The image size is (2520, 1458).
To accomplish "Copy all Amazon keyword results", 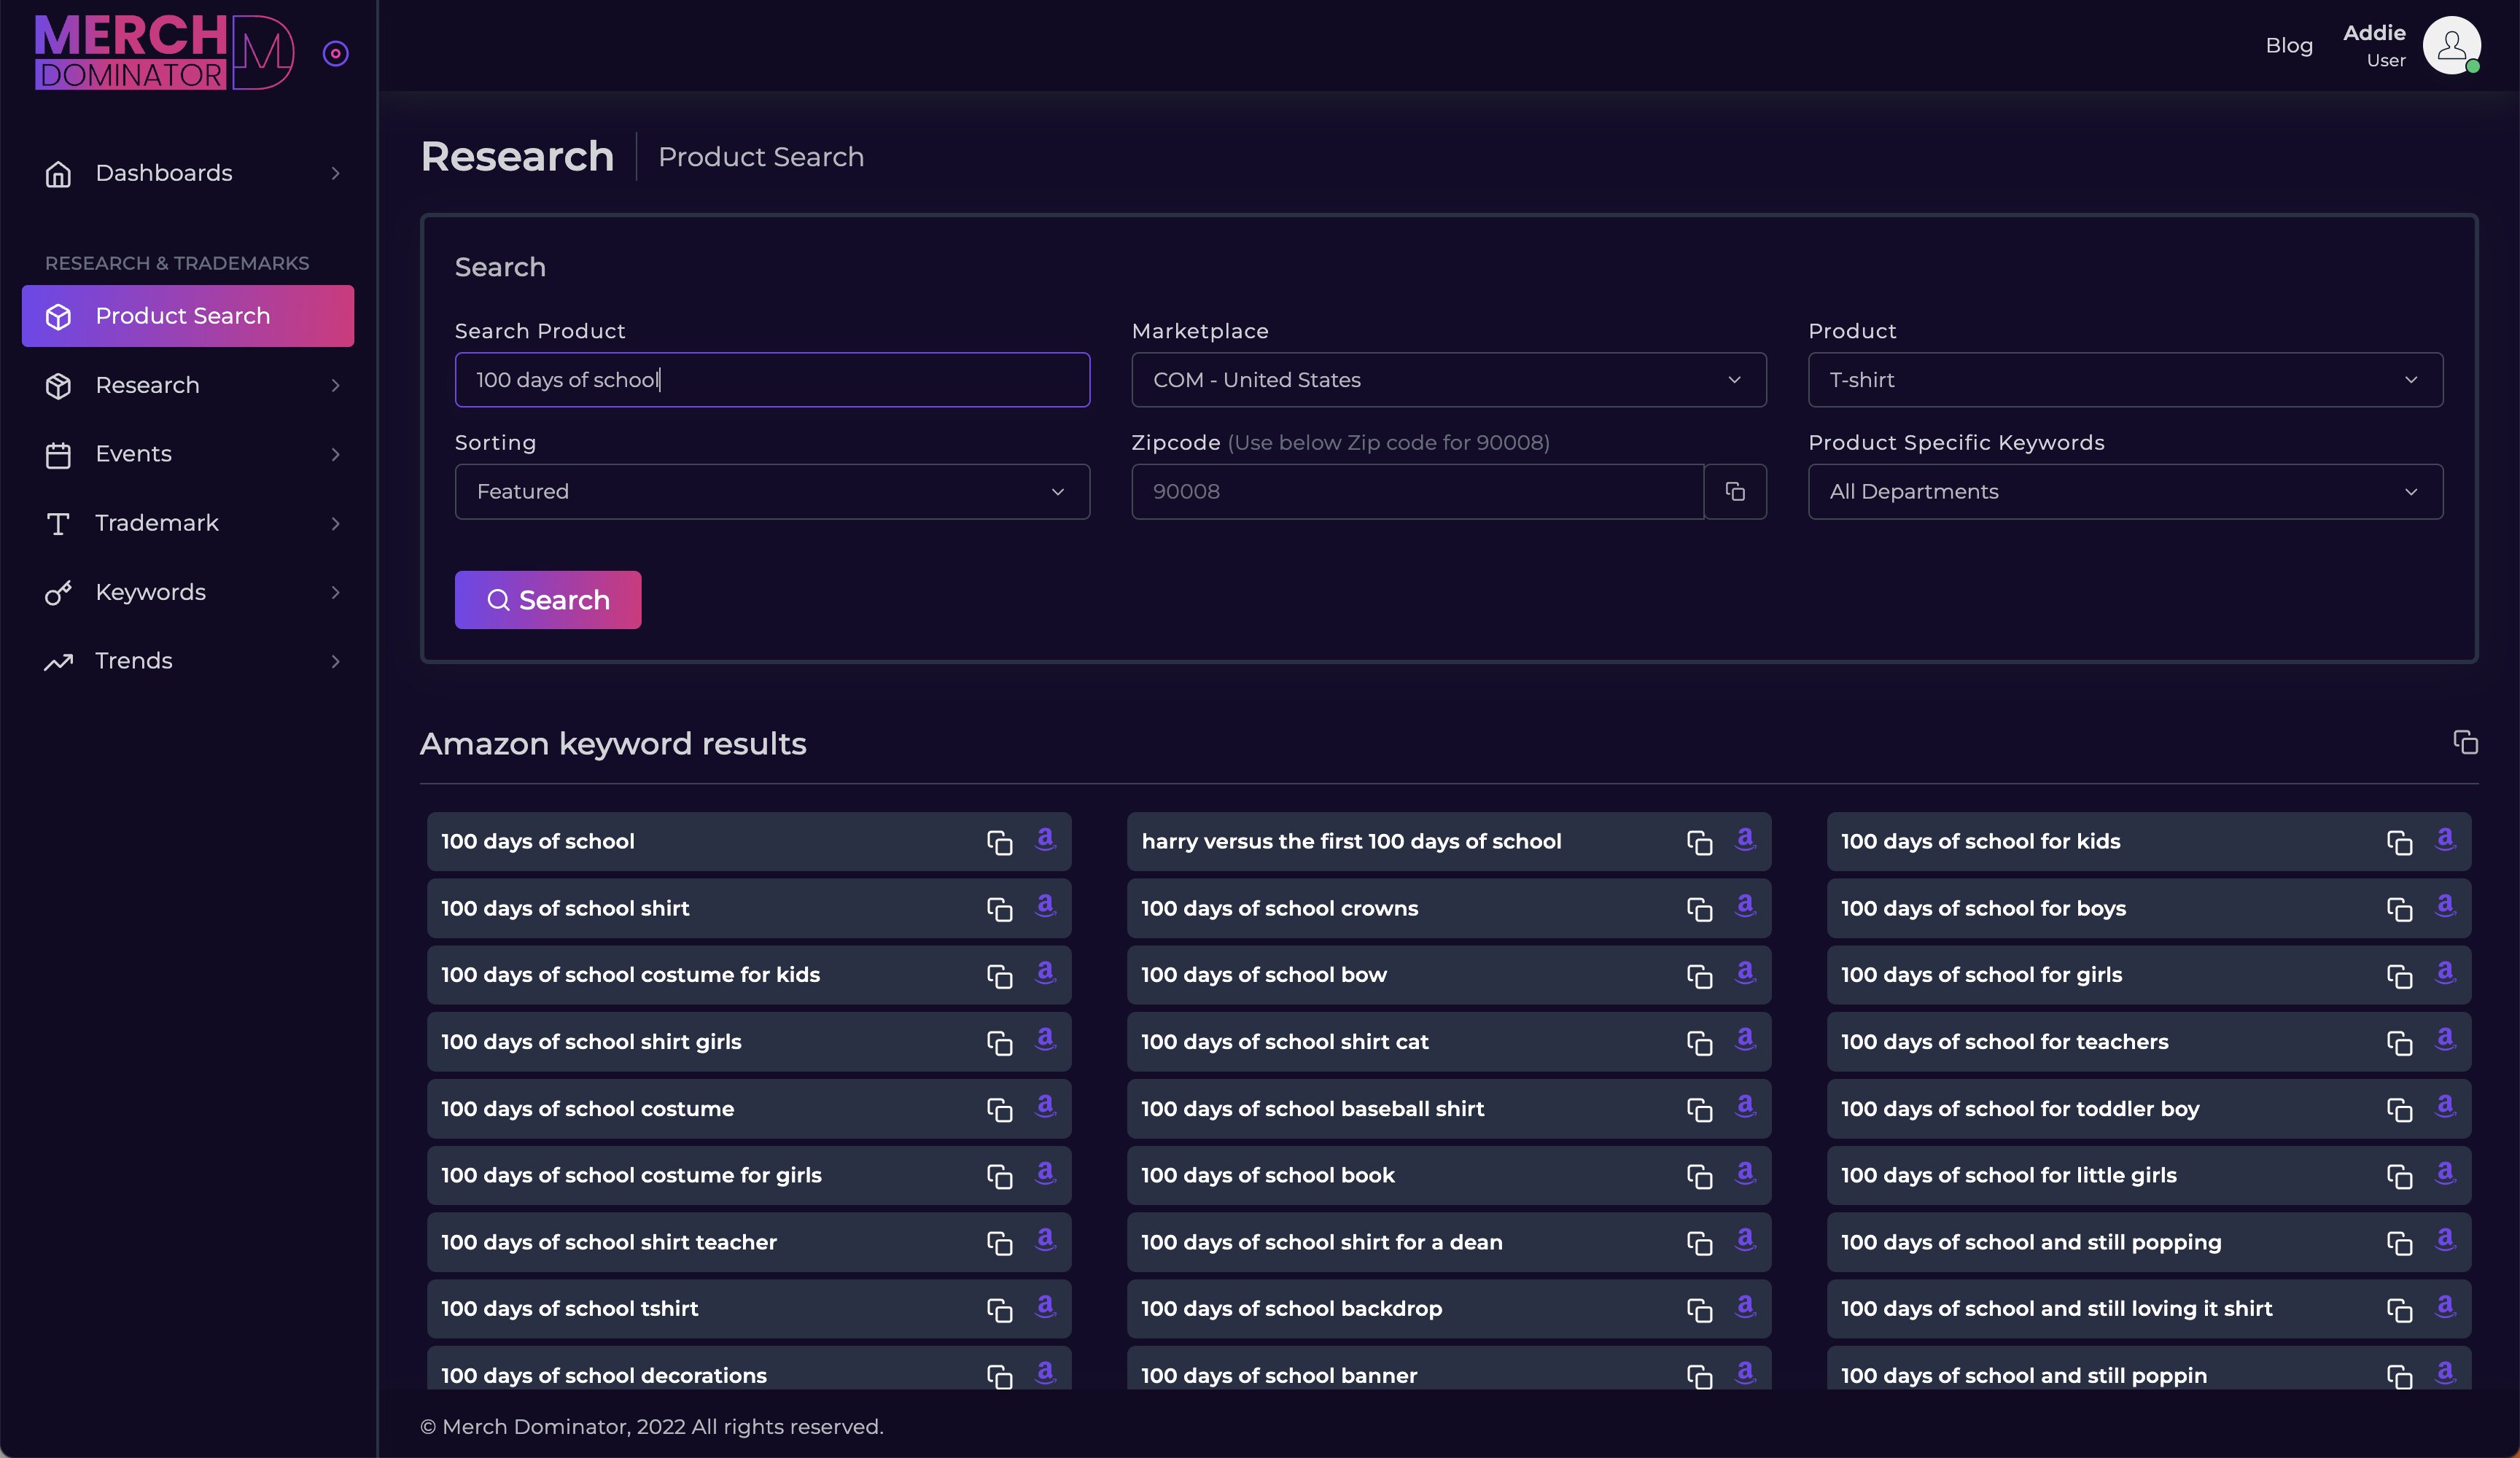I will click(x=2465, y=742).
